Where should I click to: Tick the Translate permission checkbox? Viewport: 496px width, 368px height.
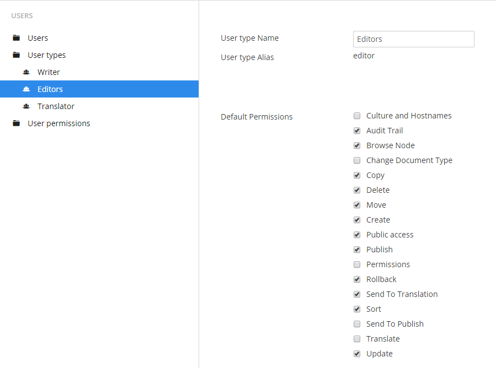coord(357,339)
